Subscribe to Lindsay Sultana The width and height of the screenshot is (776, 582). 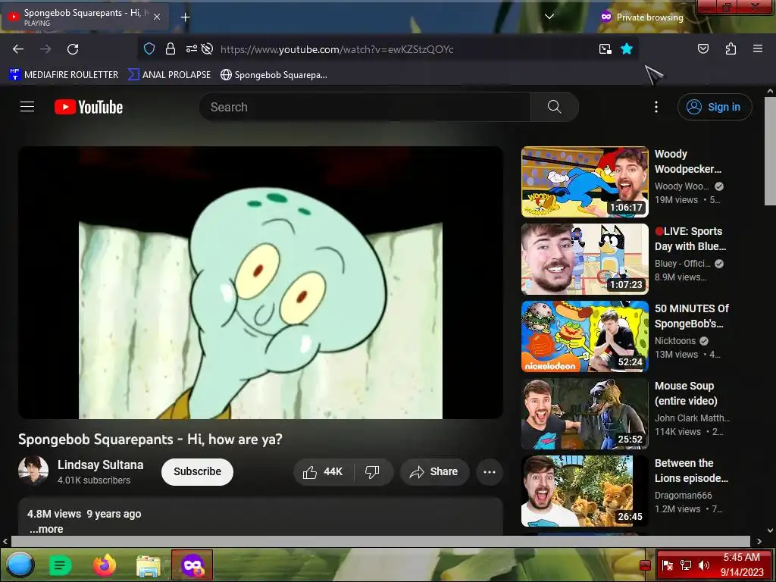pos(197,471)
